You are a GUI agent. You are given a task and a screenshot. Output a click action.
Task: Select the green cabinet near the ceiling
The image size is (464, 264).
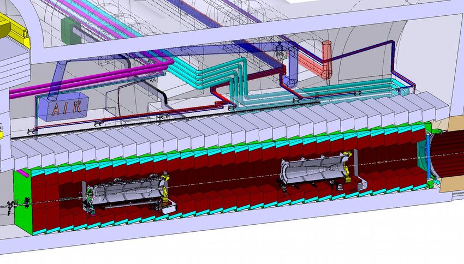[70, 32]
